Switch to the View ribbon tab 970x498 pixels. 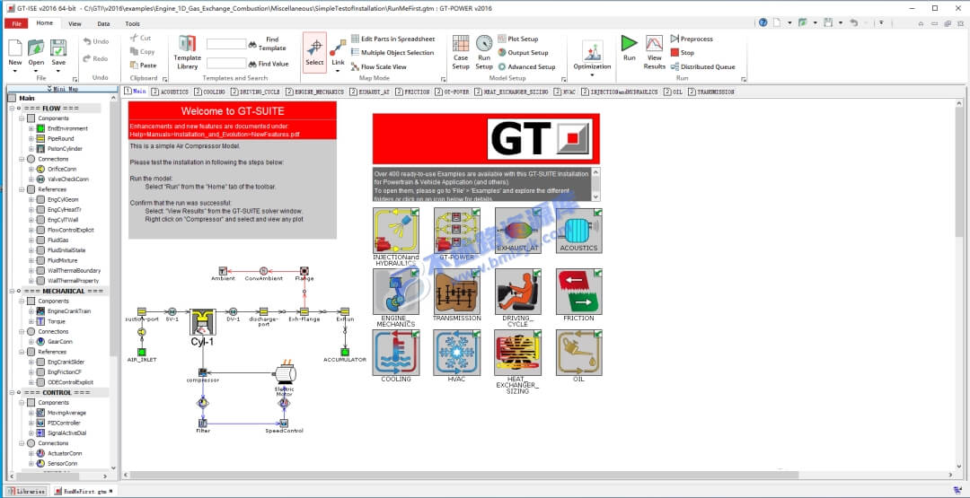click(75, 23)
